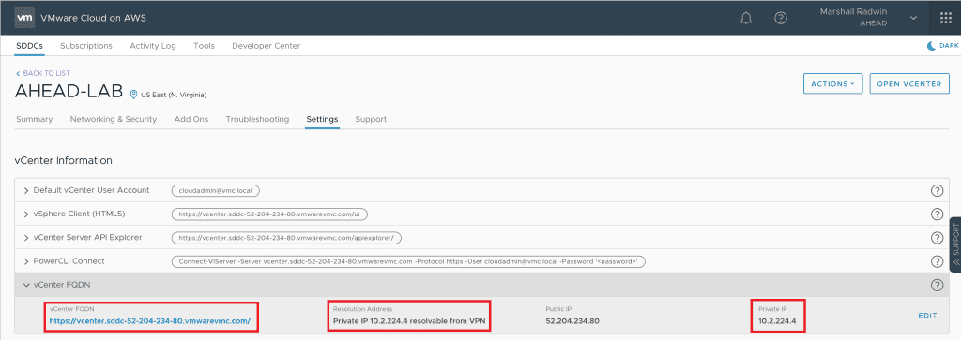Switch to Networking & Security tab
The image size is (961, 340).
114,119
